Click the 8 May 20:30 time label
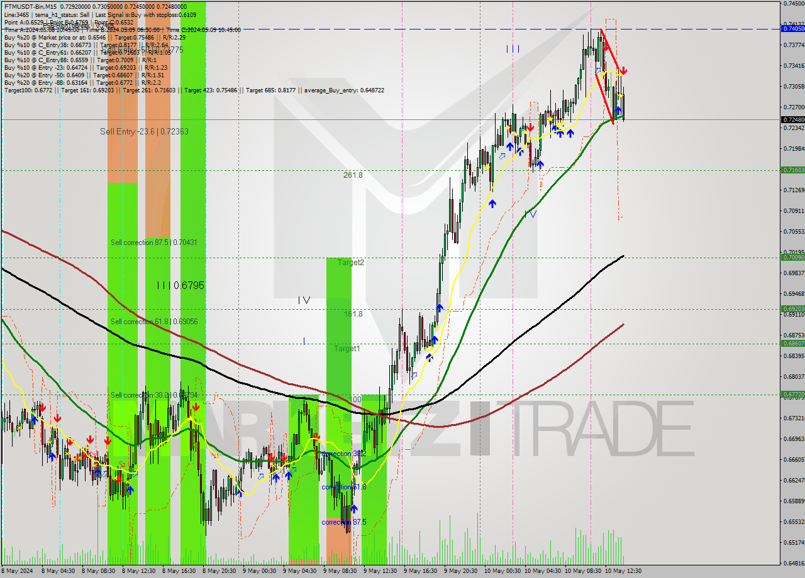This screenshot has width=805, height=578. tap(219, 571)
